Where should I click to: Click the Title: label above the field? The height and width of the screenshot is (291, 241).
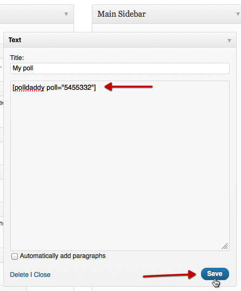tap(17, 58)
